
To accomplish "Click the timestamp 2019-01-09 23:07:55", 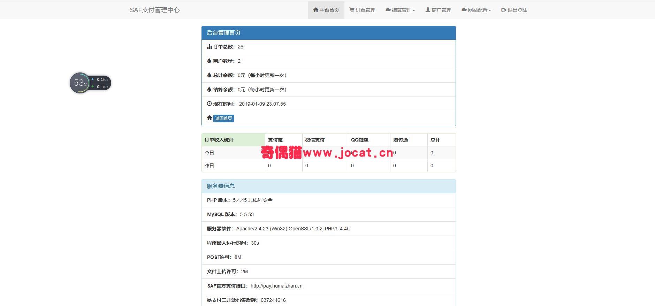I will [262, 104].
